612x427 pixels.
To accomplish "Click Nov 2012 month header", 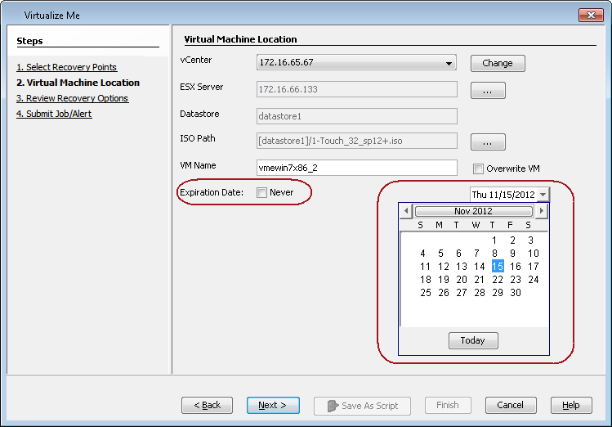I will [473, 211].
